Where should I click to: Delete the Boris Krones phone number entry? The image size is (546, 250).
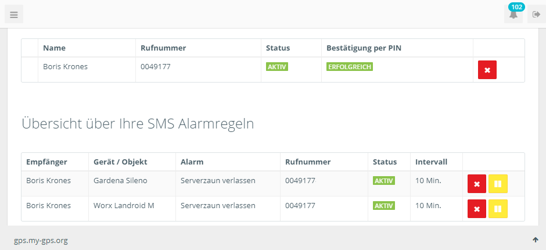[487, 70]
